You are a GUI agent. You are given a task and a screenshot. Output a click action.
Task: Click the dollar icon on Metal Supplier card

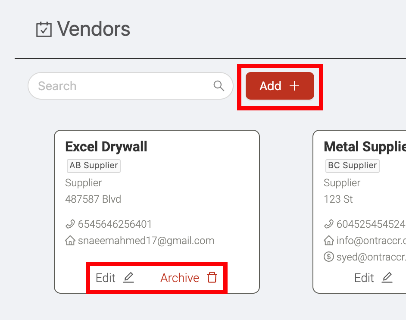329,257
